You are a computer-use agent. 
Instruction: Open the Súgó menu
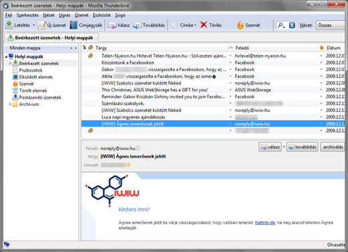coord(120,15)
